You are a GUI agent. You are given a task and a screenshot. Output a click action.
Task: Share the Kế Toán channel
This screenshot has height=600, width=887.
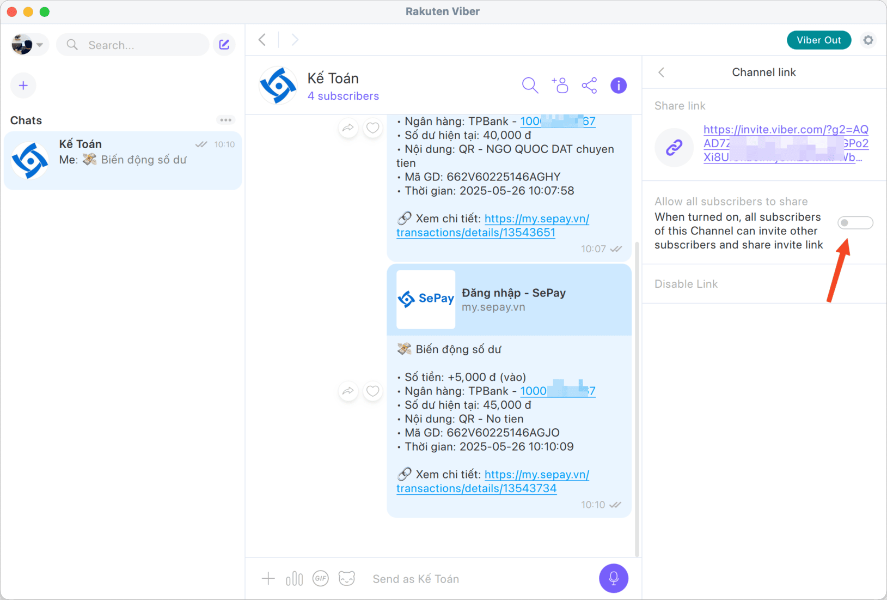point(589,86)
